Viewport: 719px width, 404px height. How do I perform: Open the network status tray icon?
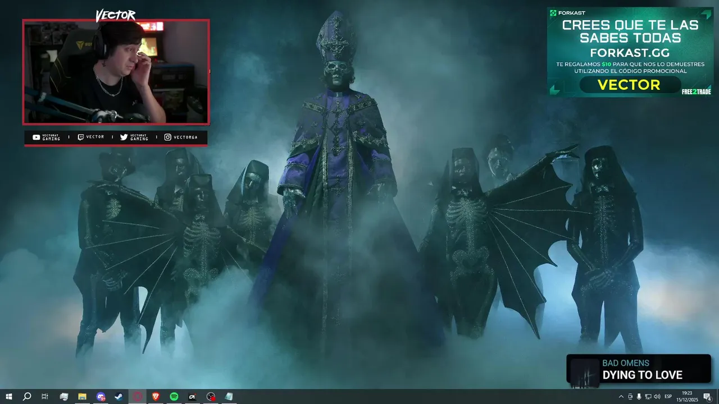coord(648,397)
